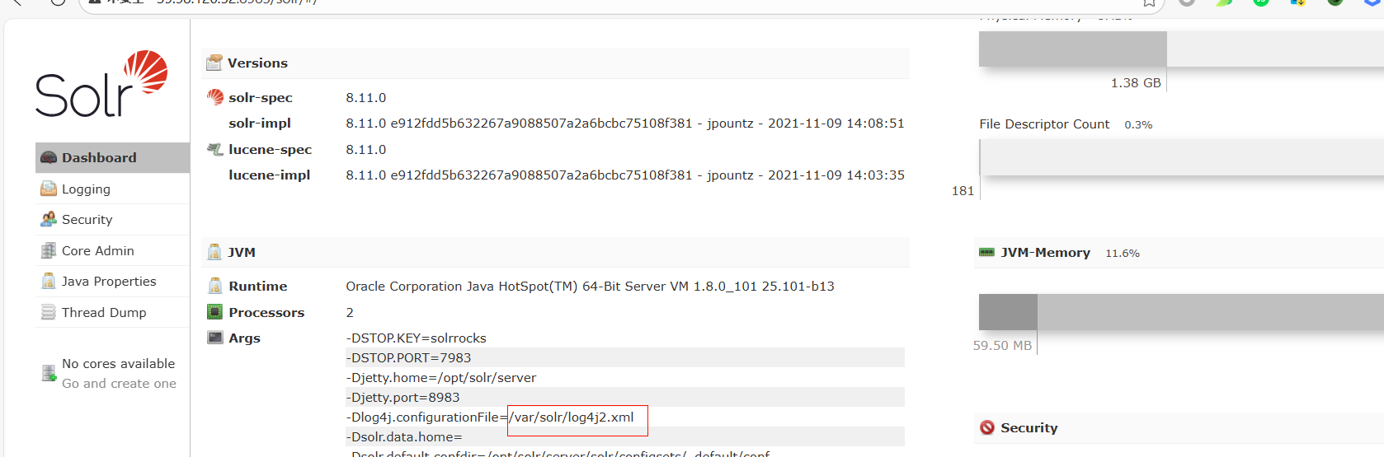Open the Core Admin page

click(x=97, y=250)
